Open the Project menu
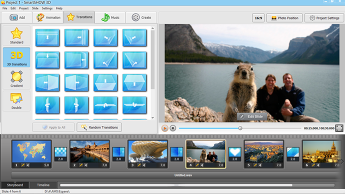345x194 pixels. coord(24,8)
